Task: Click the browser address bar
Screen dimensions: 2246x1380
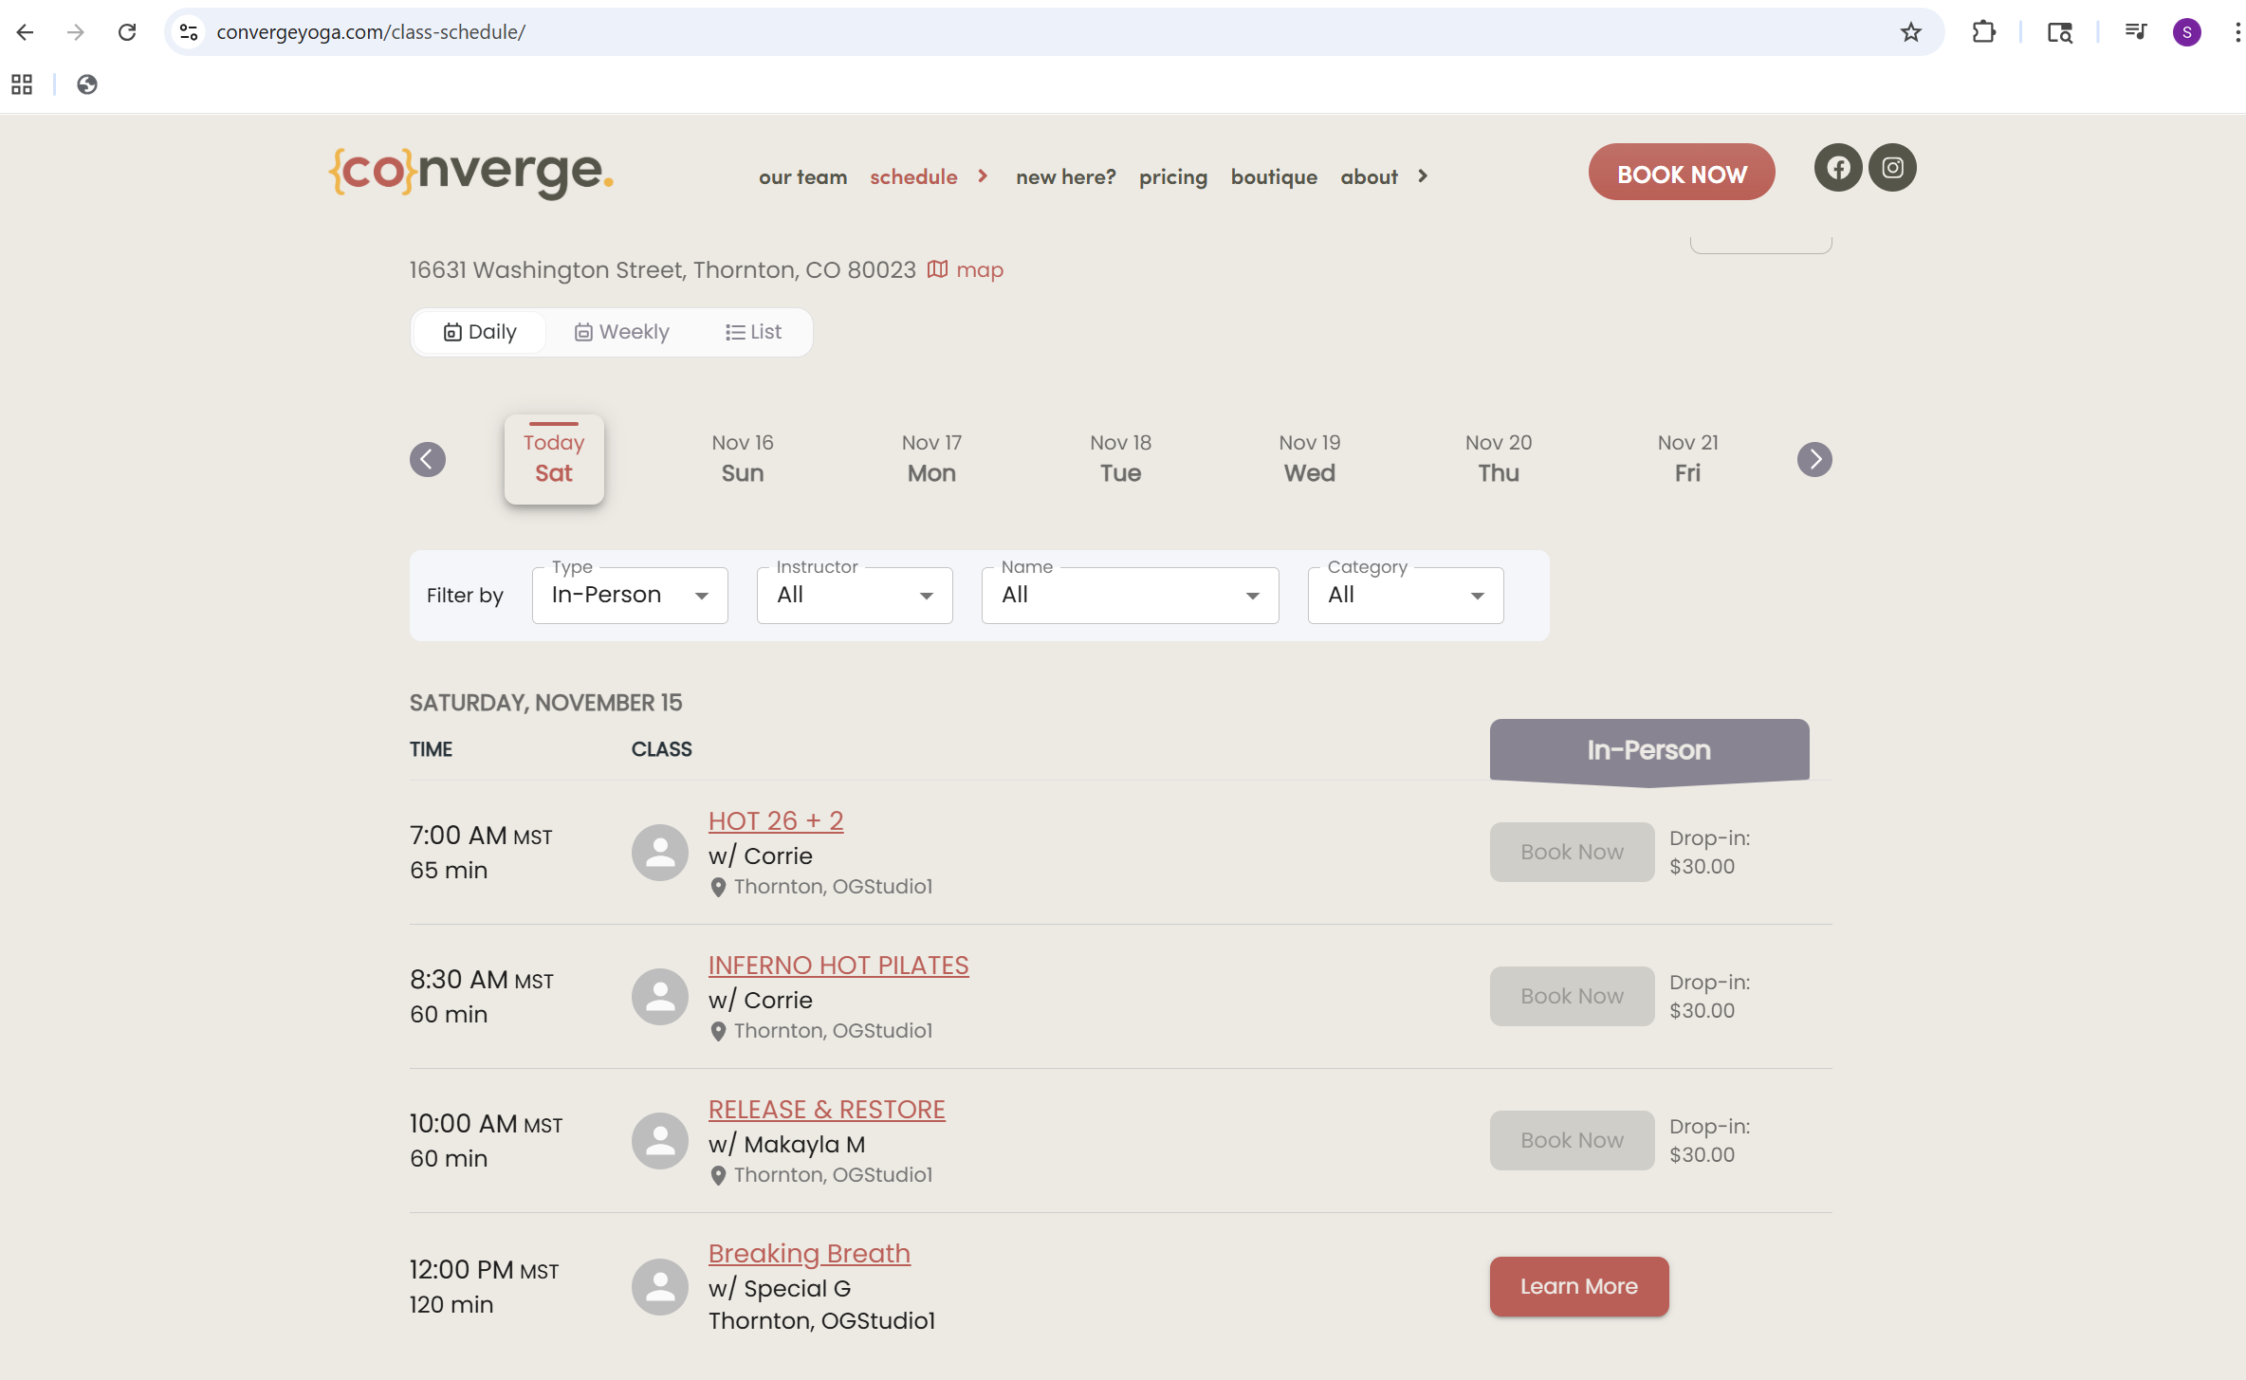Action: coord(948,32)
